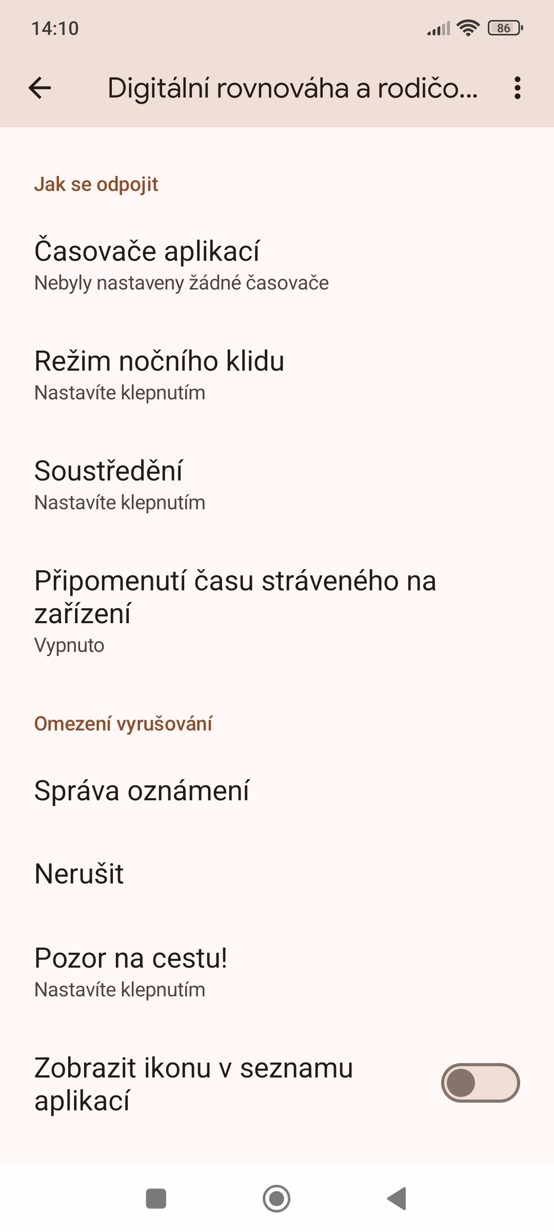Tap the circular home navigation button
Screen dimensions: 554x1232
point(276,1199)
